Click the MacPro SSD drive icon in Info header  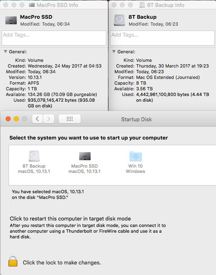tap(11, 20)
